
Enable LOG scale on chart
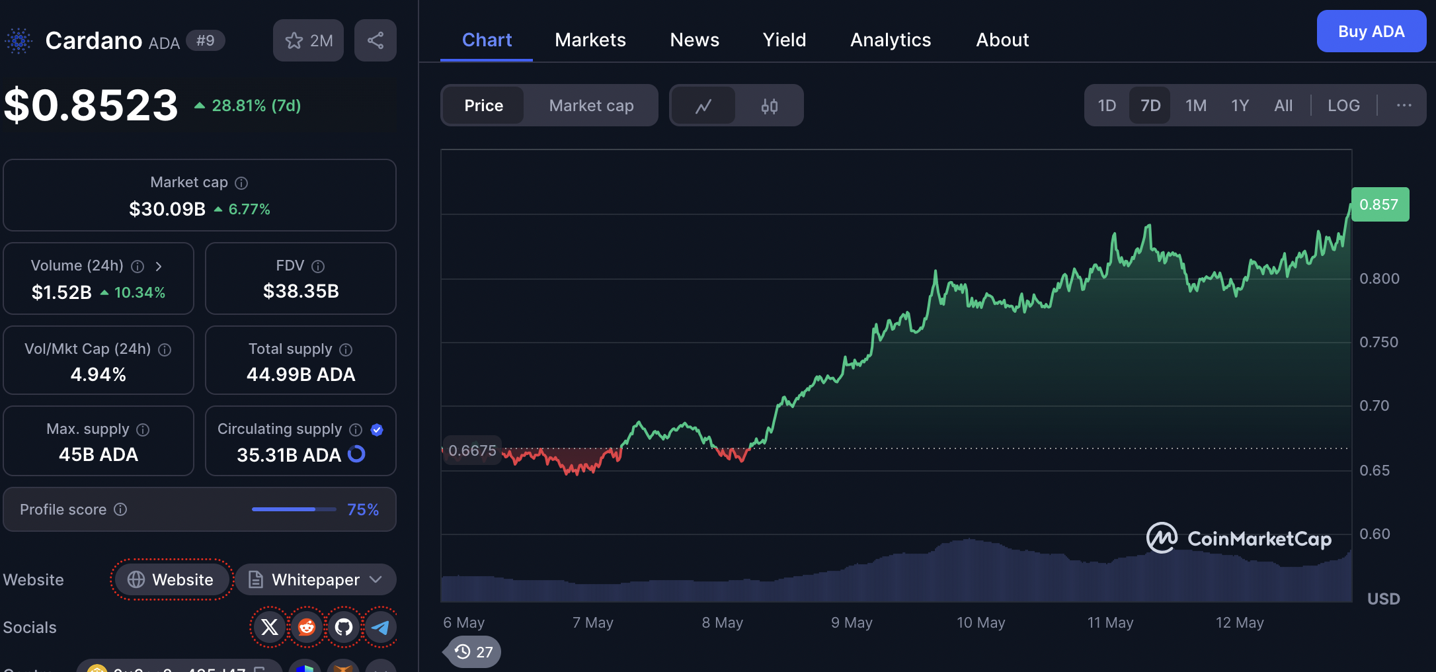[x=1343, y=106]
